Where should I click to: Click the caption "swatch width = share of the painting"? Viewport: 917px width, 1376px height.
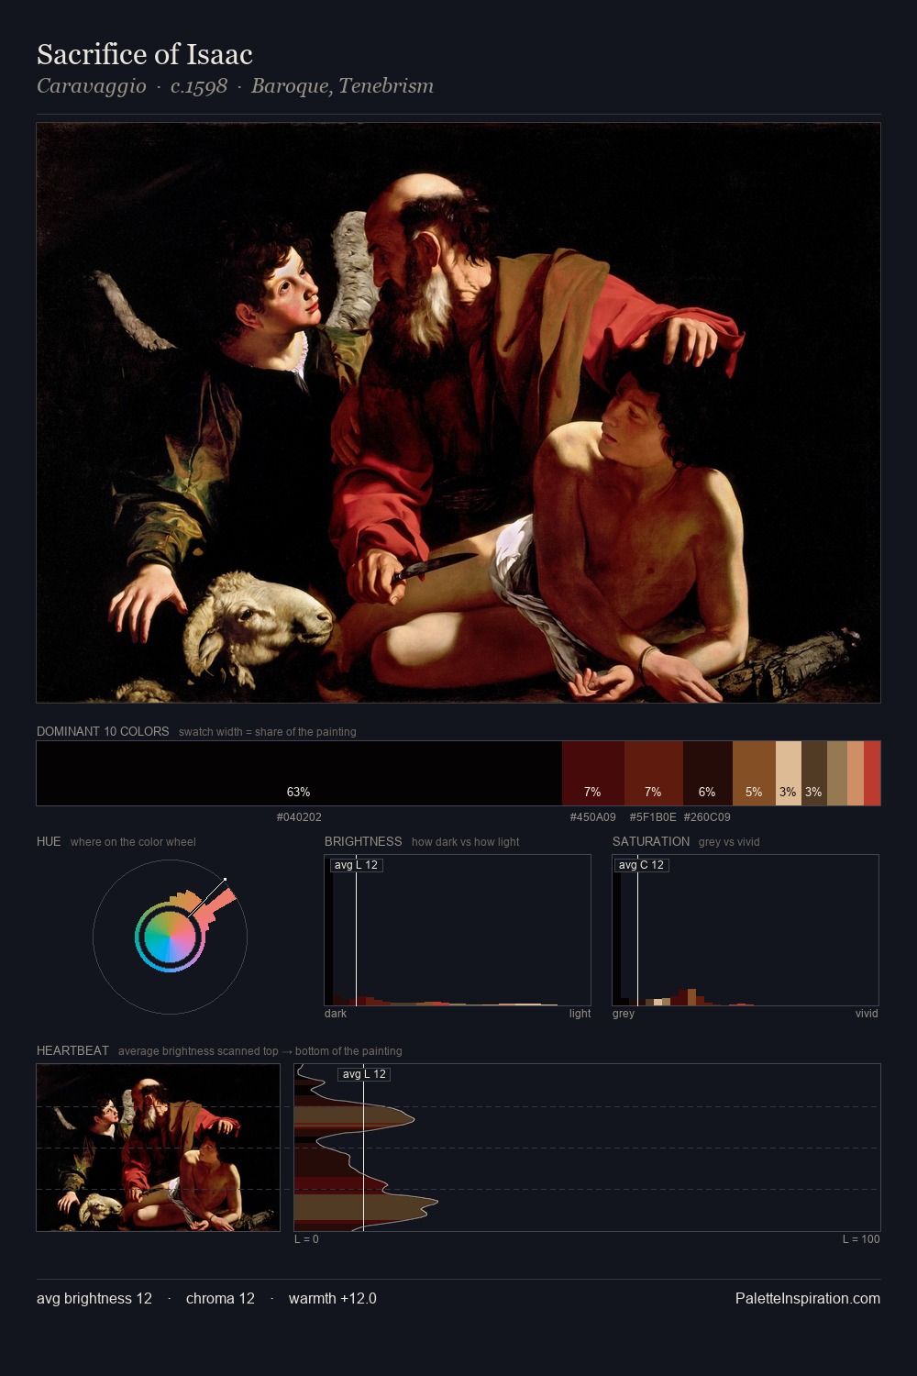267,732
